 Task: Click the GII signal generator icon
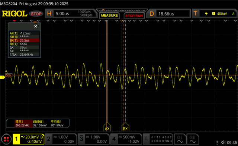[x=193, y=139]
